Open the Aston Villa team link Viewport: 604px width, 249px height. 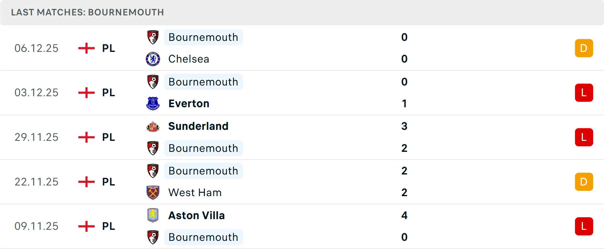[x=196, y=215]
